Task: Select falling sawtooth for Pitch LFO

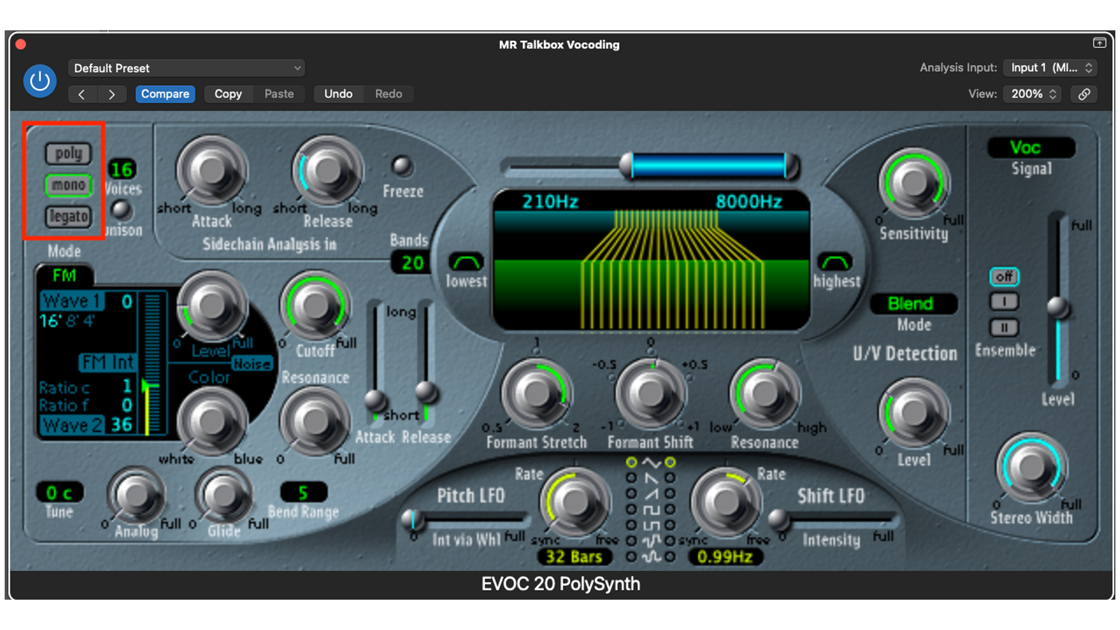Action: coord(631,478)
